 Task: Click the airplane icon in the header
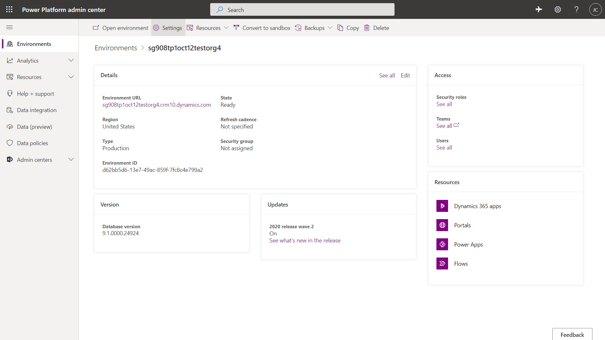pos(539,9)
